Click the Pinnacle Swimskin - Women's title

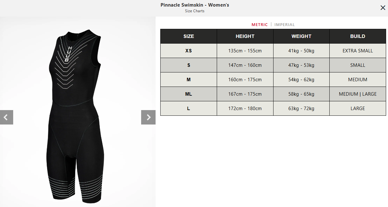click(x=195, y=5)
